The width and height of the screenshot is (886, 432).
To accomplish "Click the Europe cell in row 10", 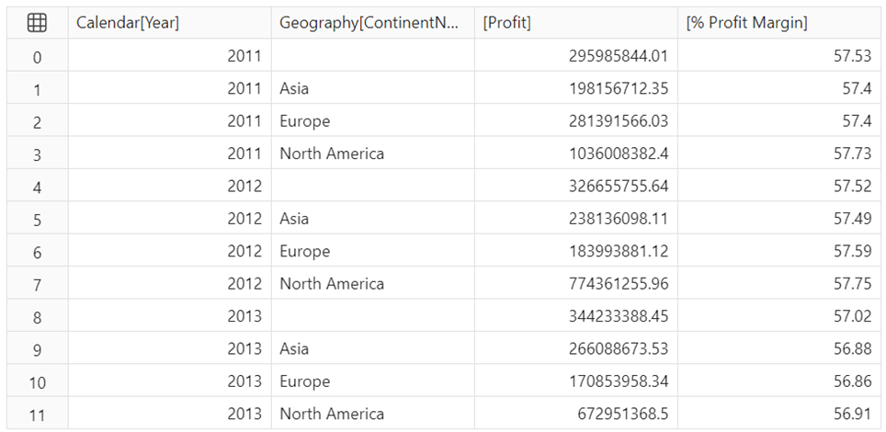I will tap(304, 381).
